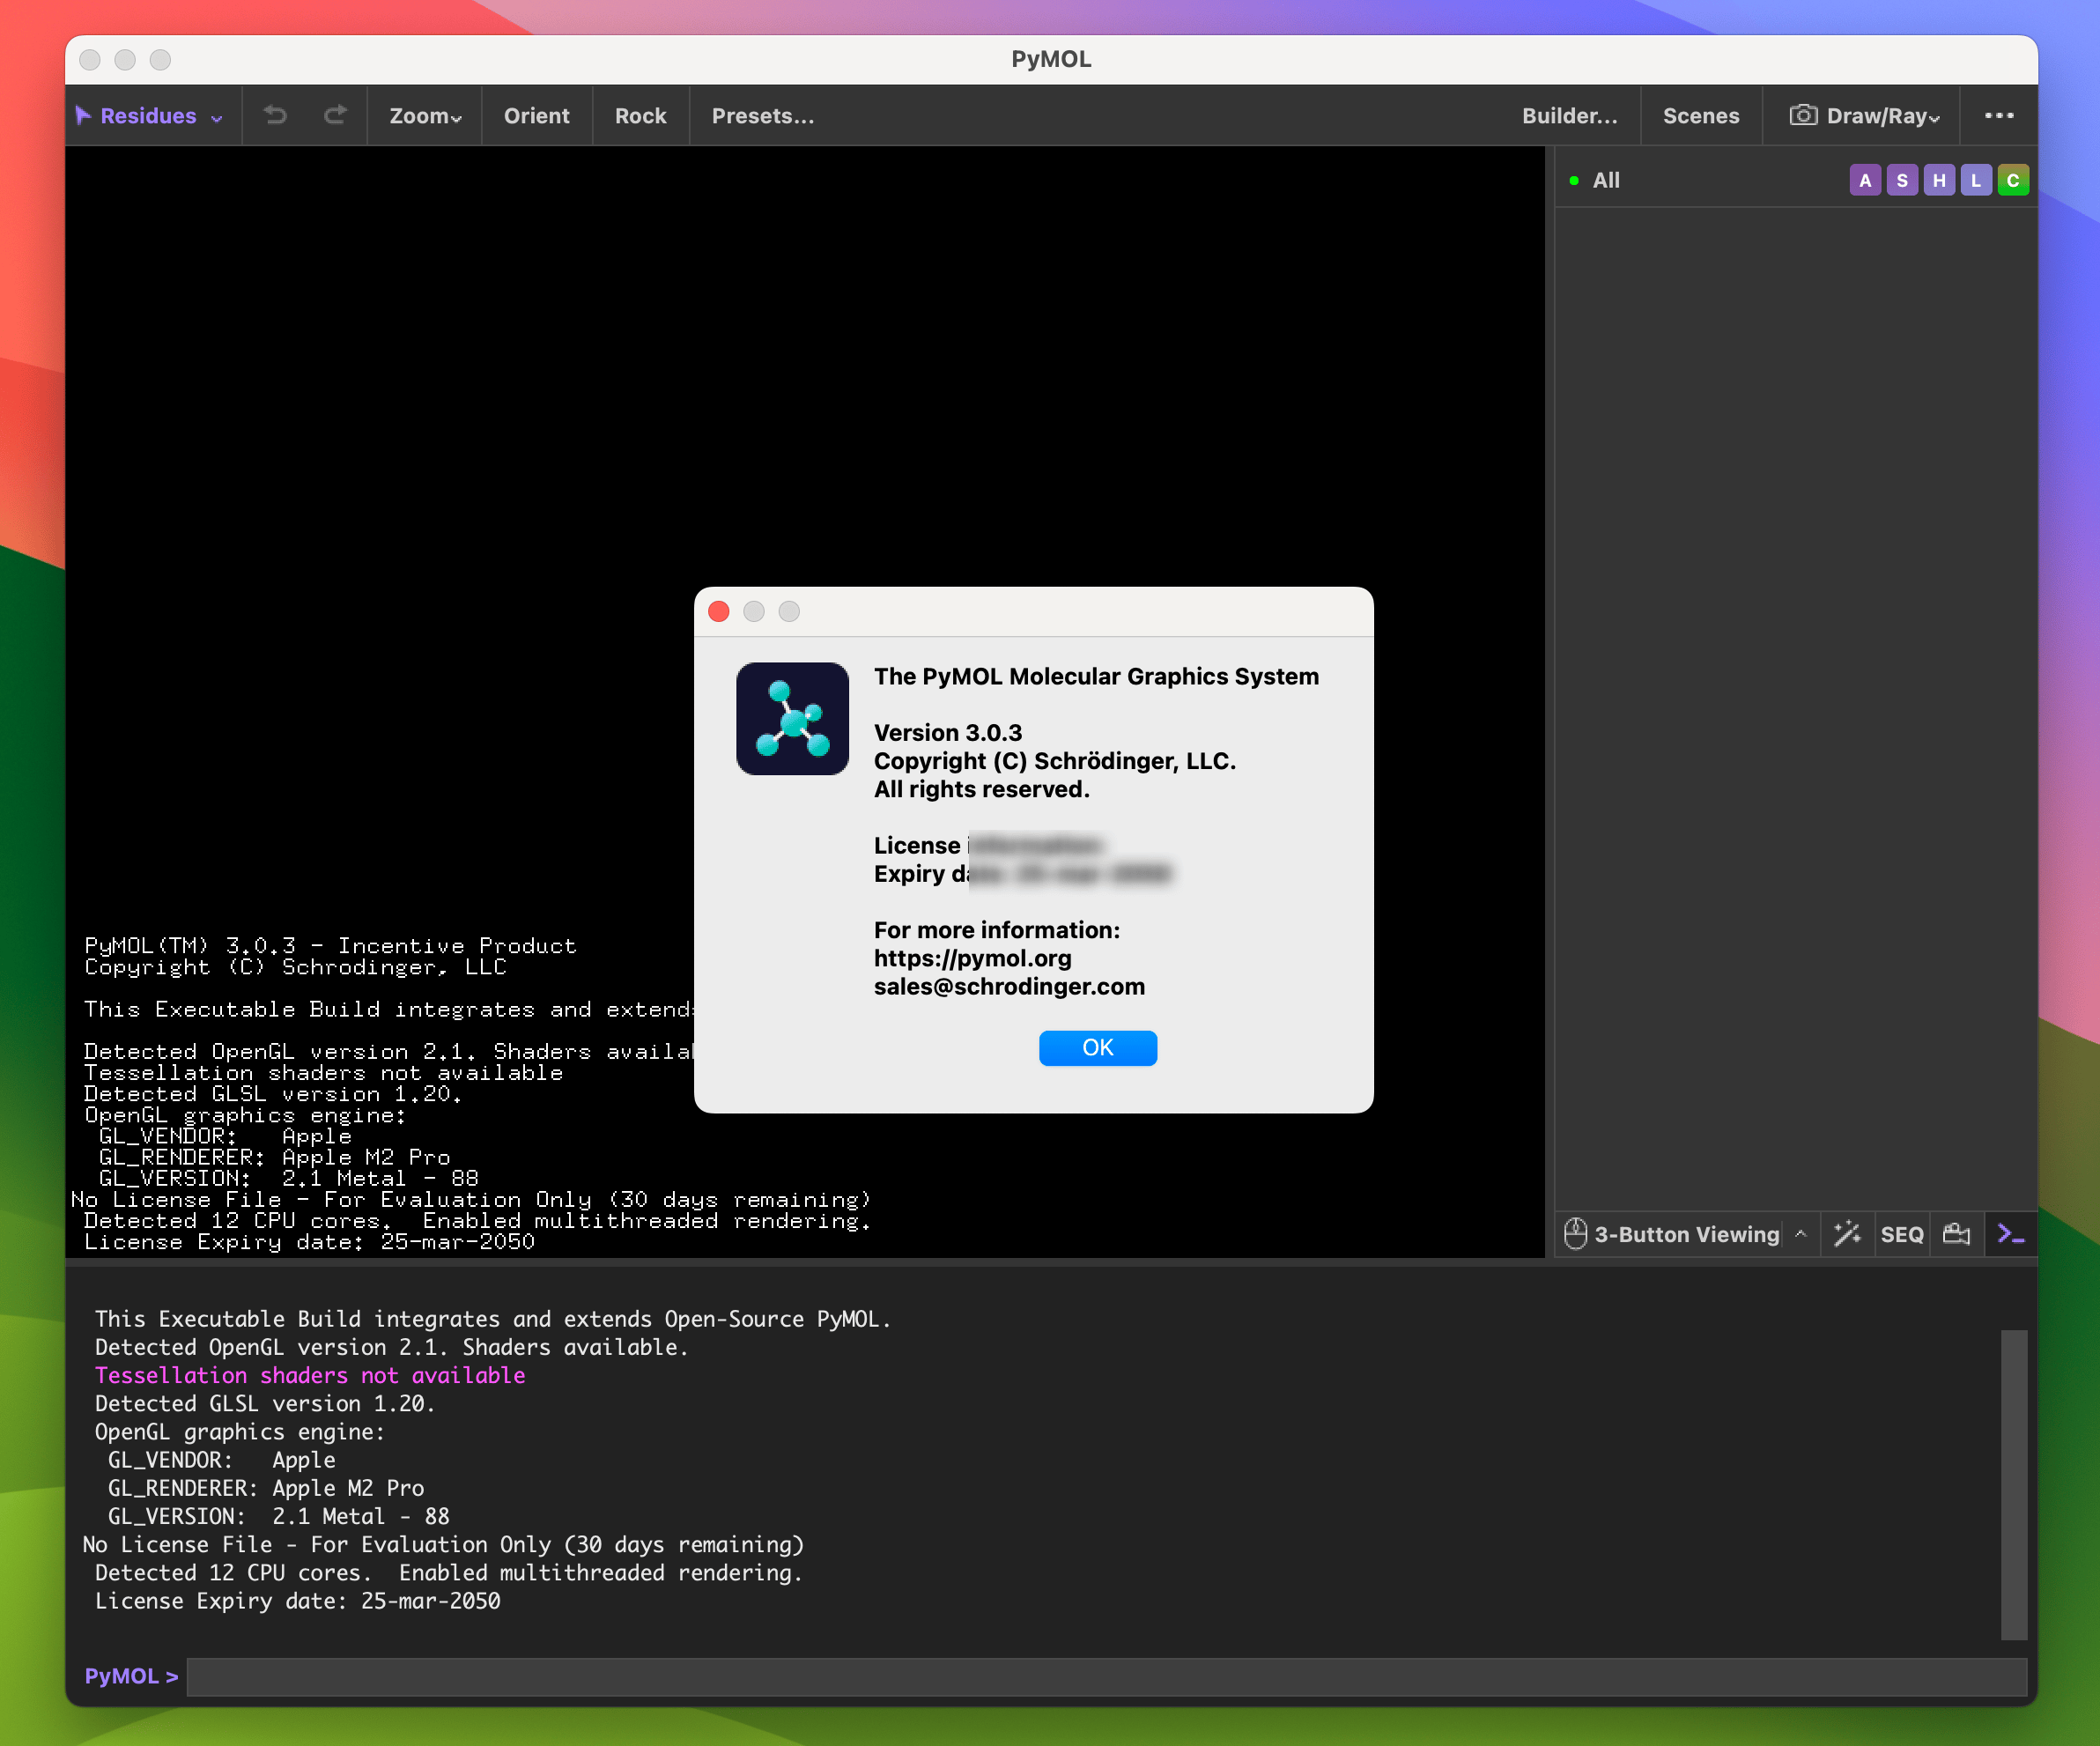Viewport: 2100px width, 1746px height.
Task: Toggle the command line terminal icon
Action: [x=2010, y=1233]
